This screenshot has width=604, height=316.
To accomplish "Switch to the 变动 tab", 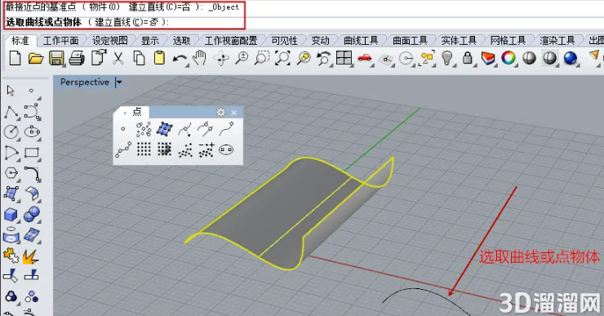I will tap(320, 41).
